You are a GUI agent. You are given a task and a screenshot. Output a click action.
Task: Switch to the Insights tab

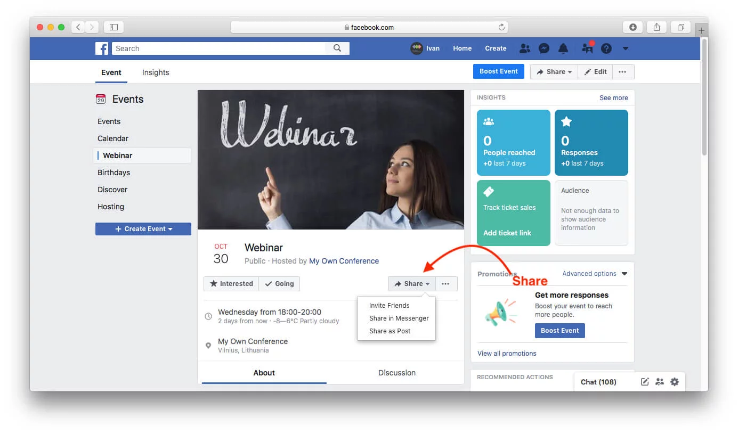pos(155,72)
